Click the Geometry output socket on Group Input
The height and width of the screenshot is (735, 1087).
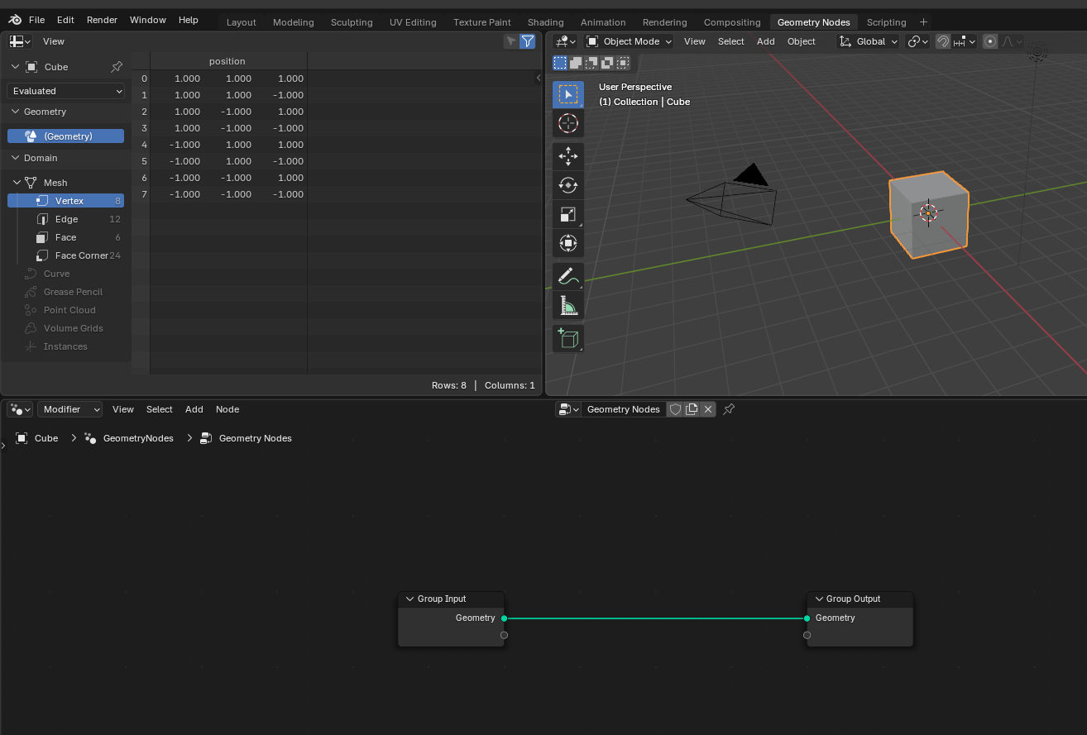(504, 618)
